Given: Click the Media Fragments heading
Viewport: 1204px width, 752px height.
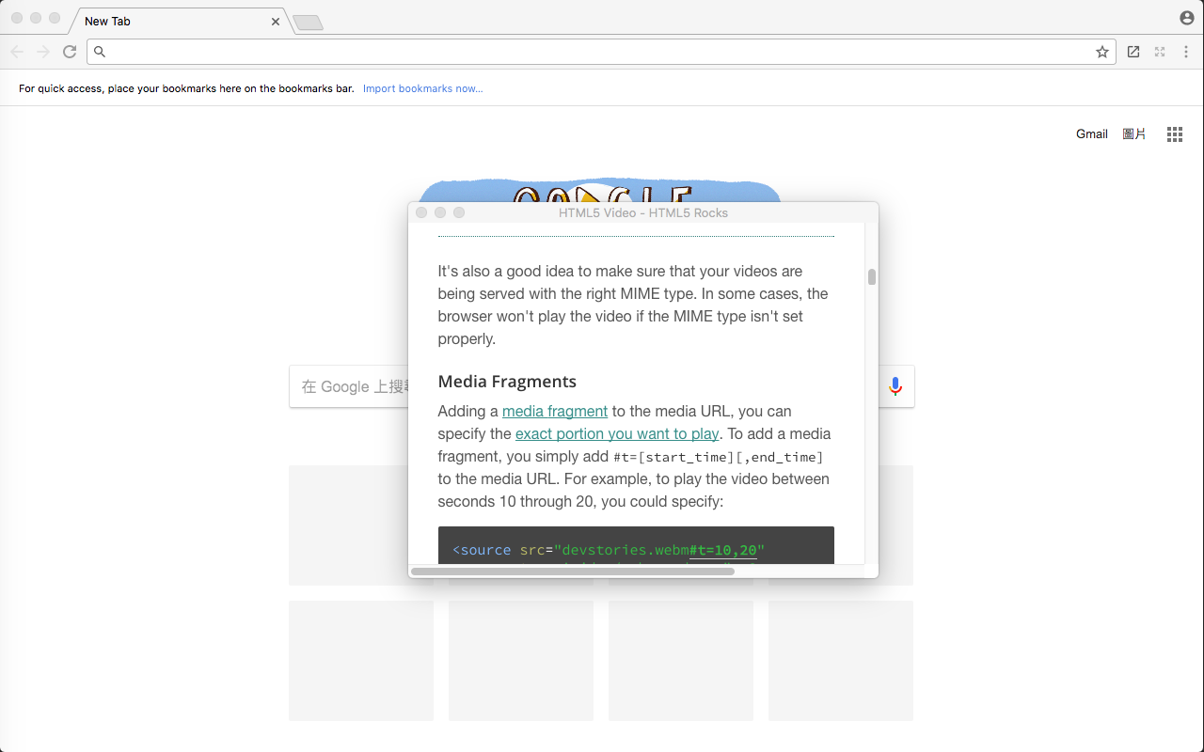Looking at the screenshot, I should (x=507, y=381).
